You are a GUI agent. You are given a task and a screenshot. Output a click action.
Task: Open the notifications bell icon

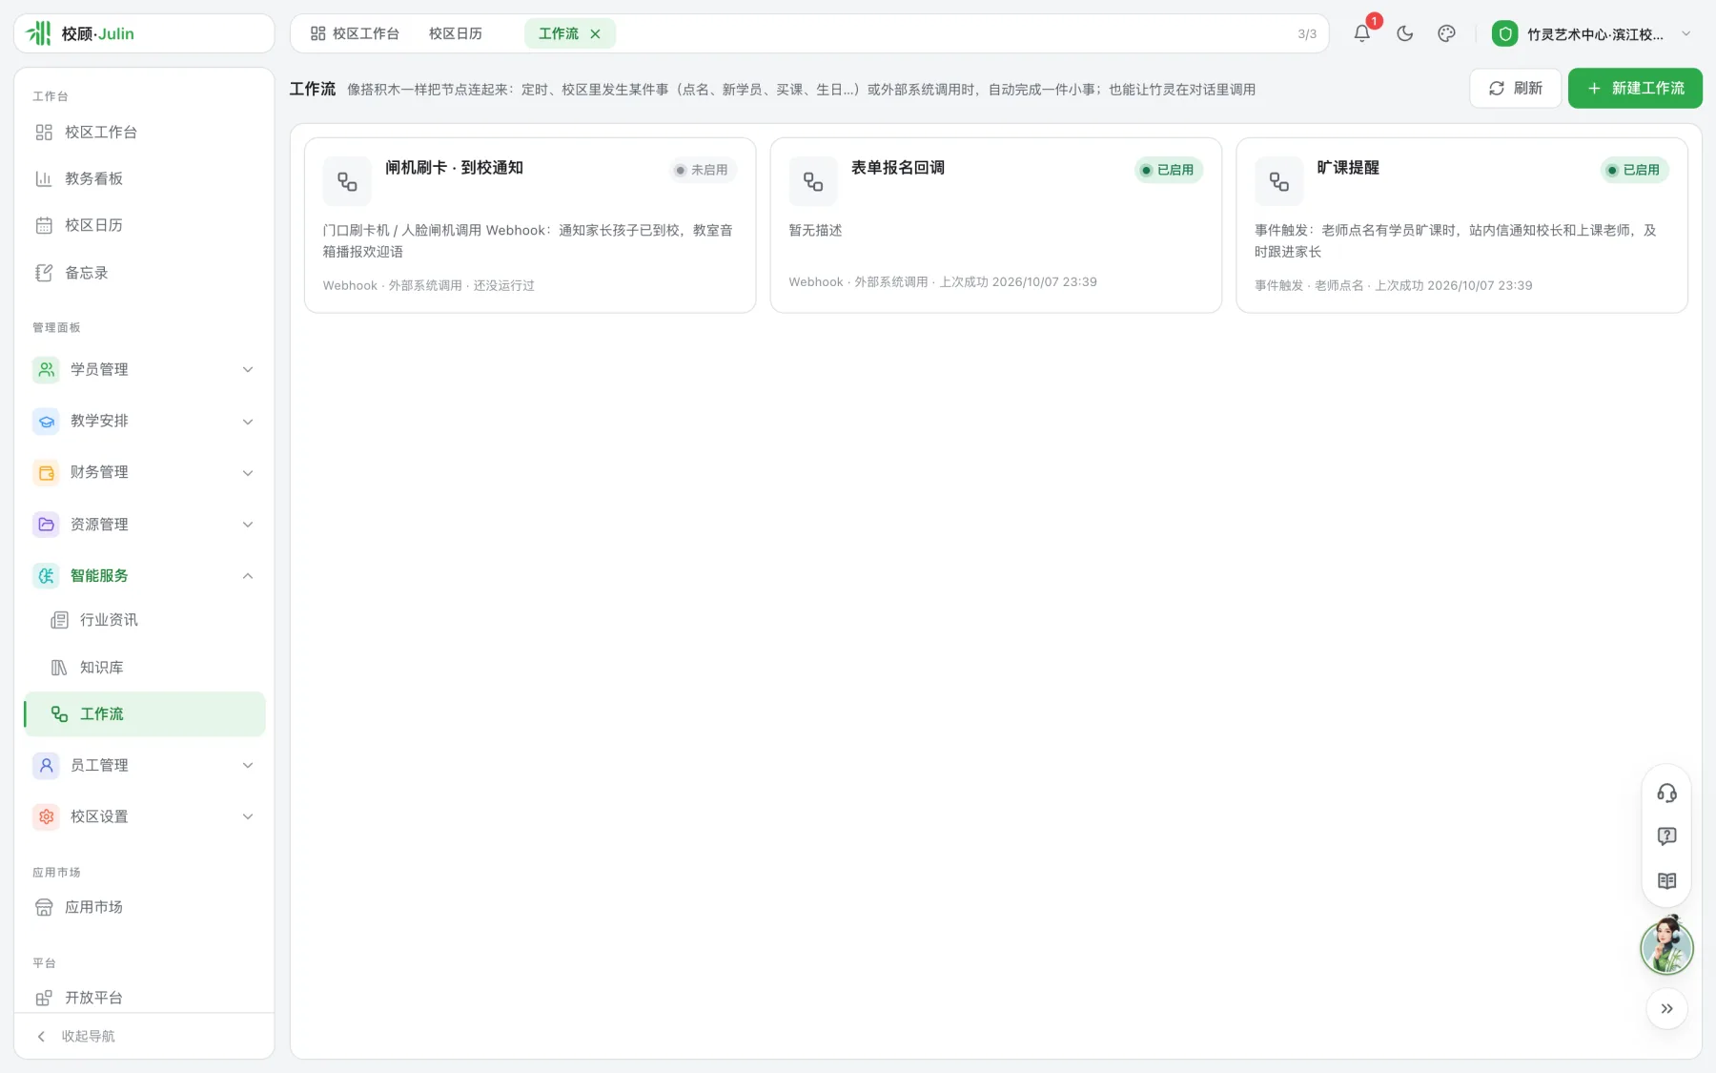1362,33
